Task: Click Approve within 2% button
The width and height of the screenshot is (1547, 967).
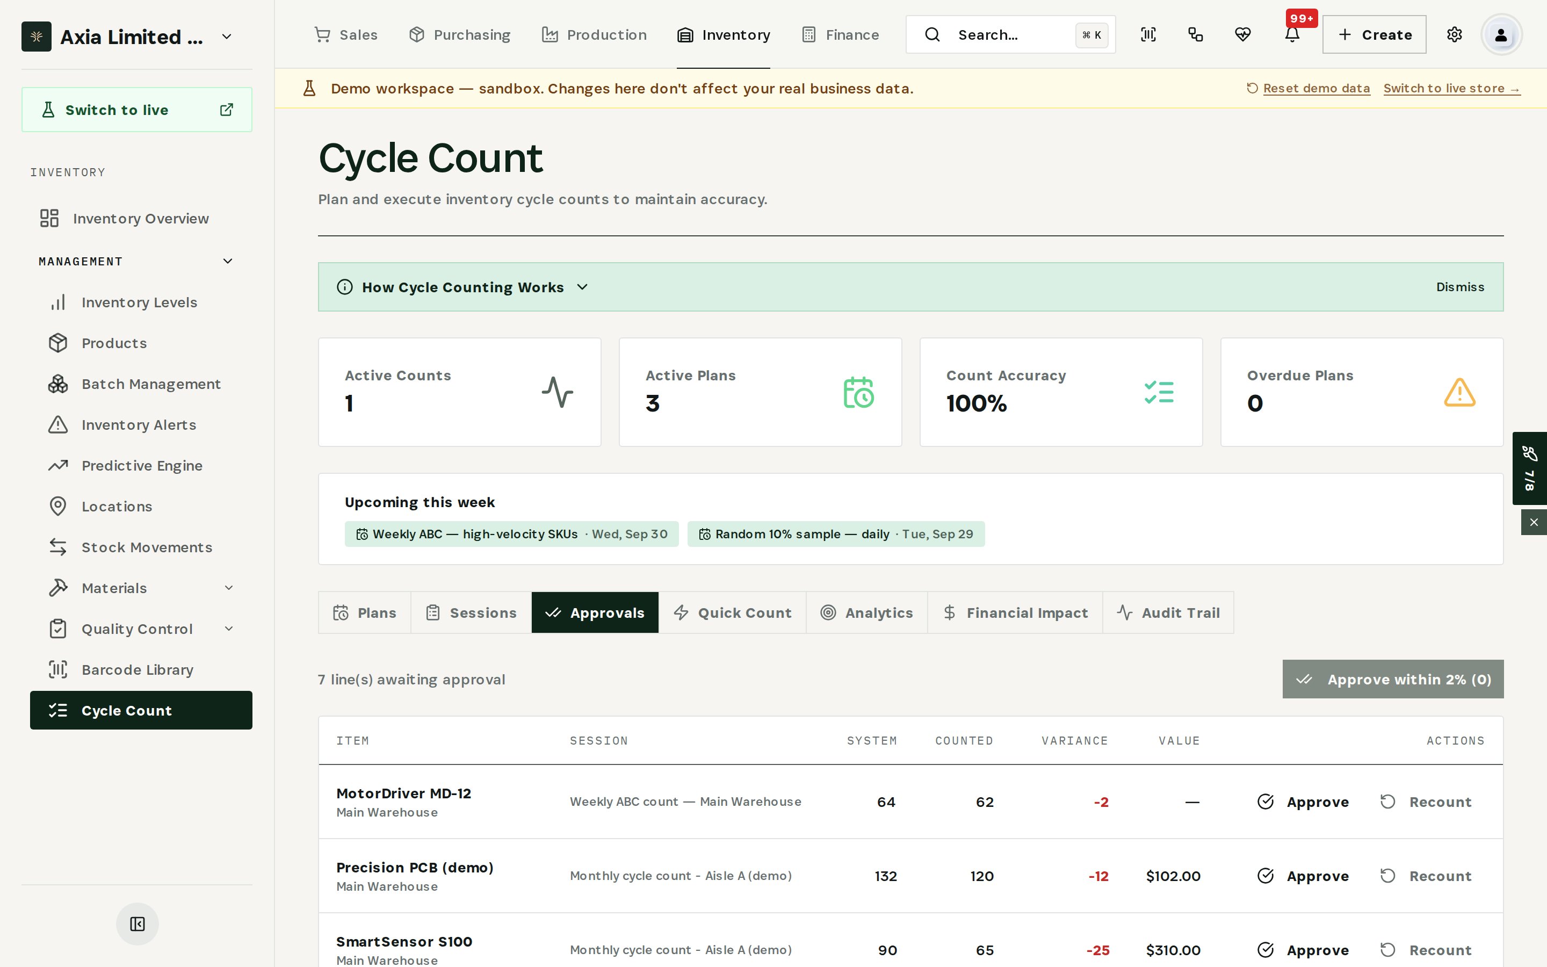Action: click(1393, 679)
